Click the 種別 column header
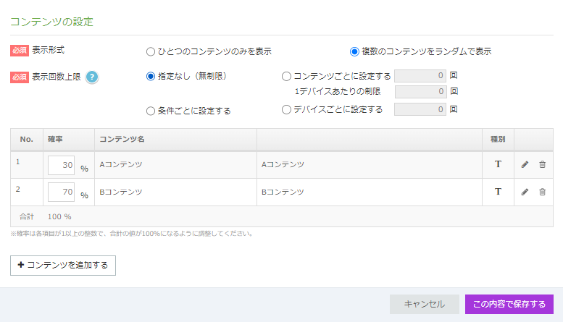This screenshot has height=322, width=563. (x=498, y=139)
